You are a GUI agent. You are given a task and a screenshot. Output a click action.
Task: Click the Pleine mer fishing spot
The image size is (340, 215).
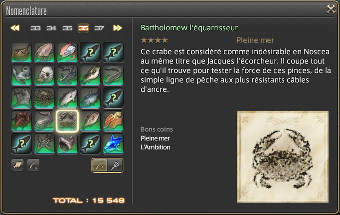pos(155,139)
